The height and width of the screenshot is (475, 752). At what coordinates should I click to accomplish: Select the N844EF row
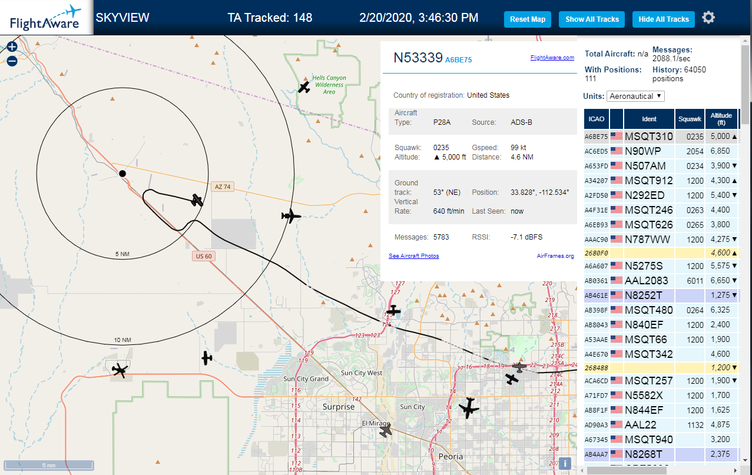click(x=661, y=410)
